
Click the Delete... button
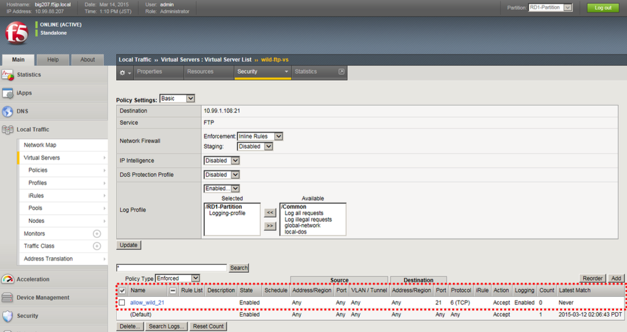point(130,326)
